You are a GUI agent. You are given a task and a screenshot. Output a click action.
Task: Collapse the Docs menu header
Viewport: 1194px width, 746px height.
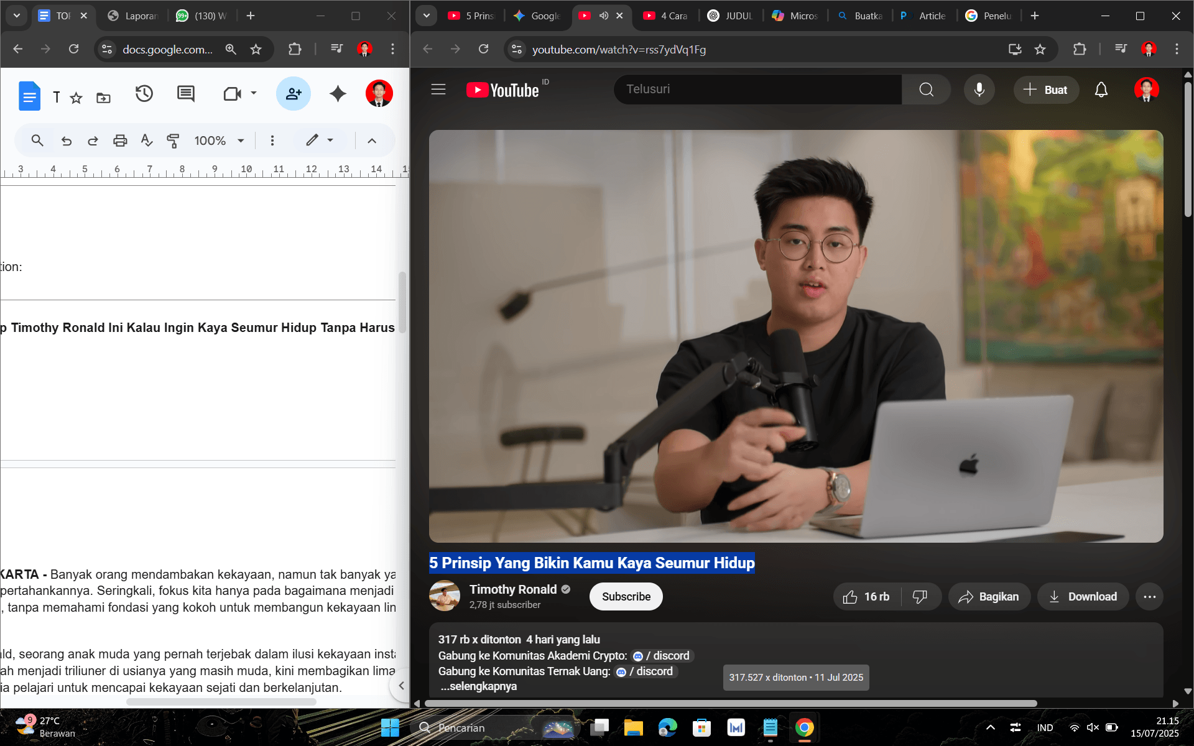[x=372, y=140]
